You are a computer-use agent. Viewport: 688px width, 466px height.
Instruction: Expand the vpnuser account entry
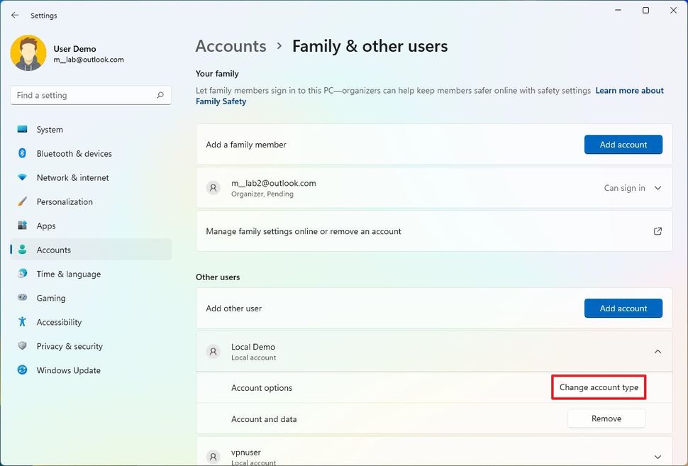coord(658,457)
